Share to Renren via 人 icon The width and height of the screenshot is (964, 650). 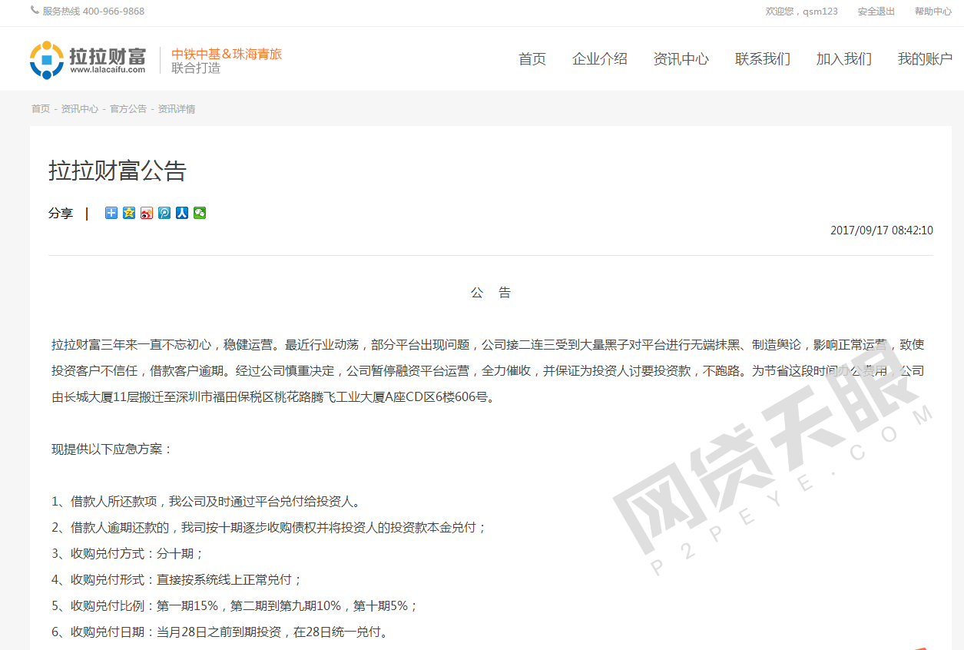182,213
